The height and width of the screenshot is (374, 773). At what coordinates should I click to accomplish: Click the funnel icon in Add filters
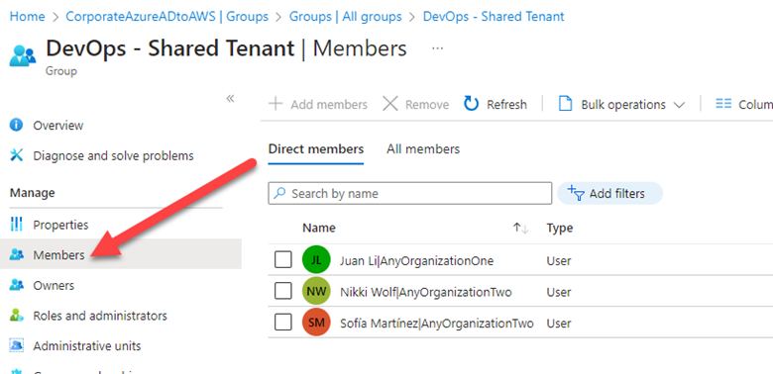pyautogui.click(x=576, y=193)
